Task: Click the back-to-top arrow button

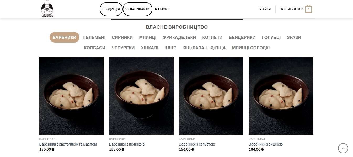Action: coord(343,148)
